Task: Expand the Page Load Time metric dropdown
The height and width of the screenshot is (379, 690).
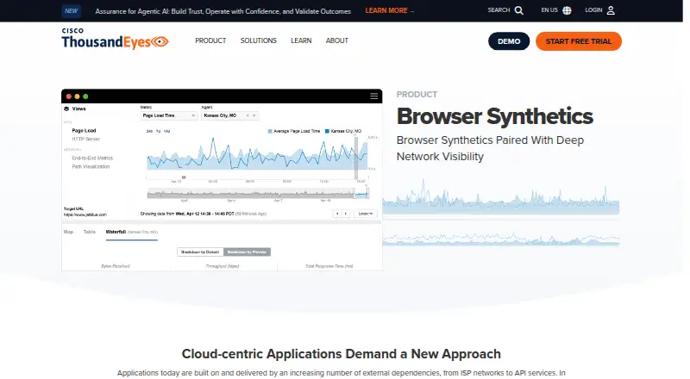Action: pos(168,115)
